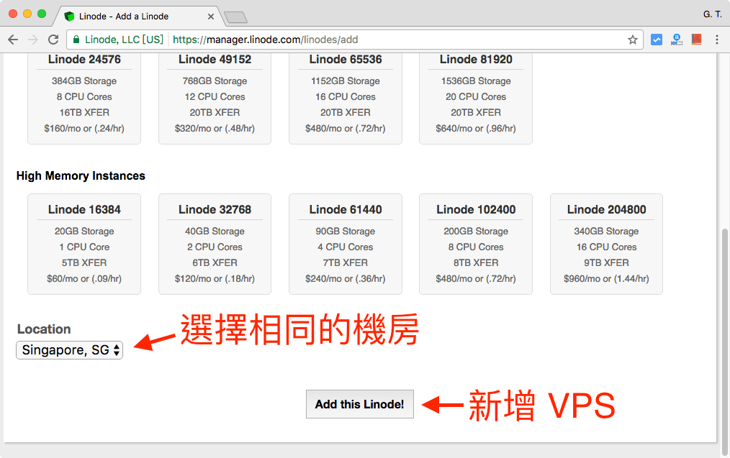Viewport: 730px width, 458px height.
Task: Open the blue checkmark extension icon
Action: tap(657, 40)
